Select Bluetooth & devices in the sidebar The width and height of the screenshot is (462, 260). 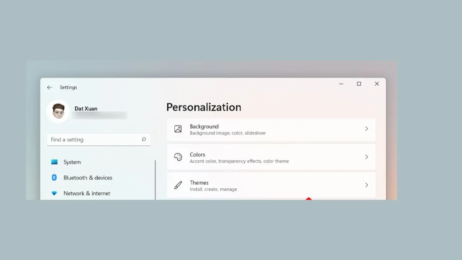click(x=87, y=178)
